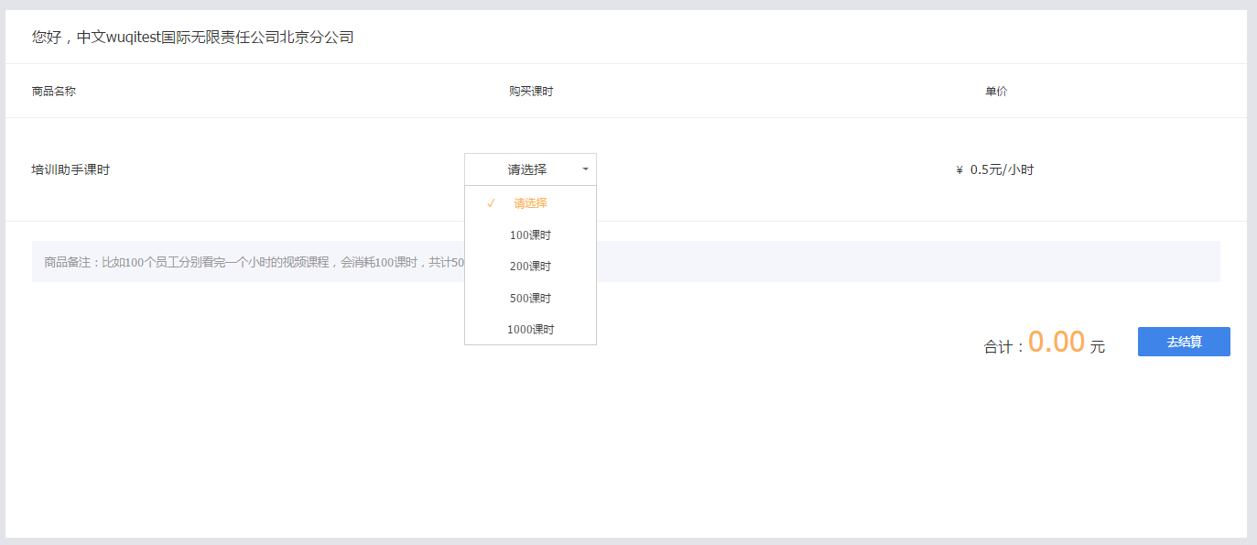Click the 商品名称 column header
The width and height of the screenshot is (1257, 545).
tap(53, 92)
